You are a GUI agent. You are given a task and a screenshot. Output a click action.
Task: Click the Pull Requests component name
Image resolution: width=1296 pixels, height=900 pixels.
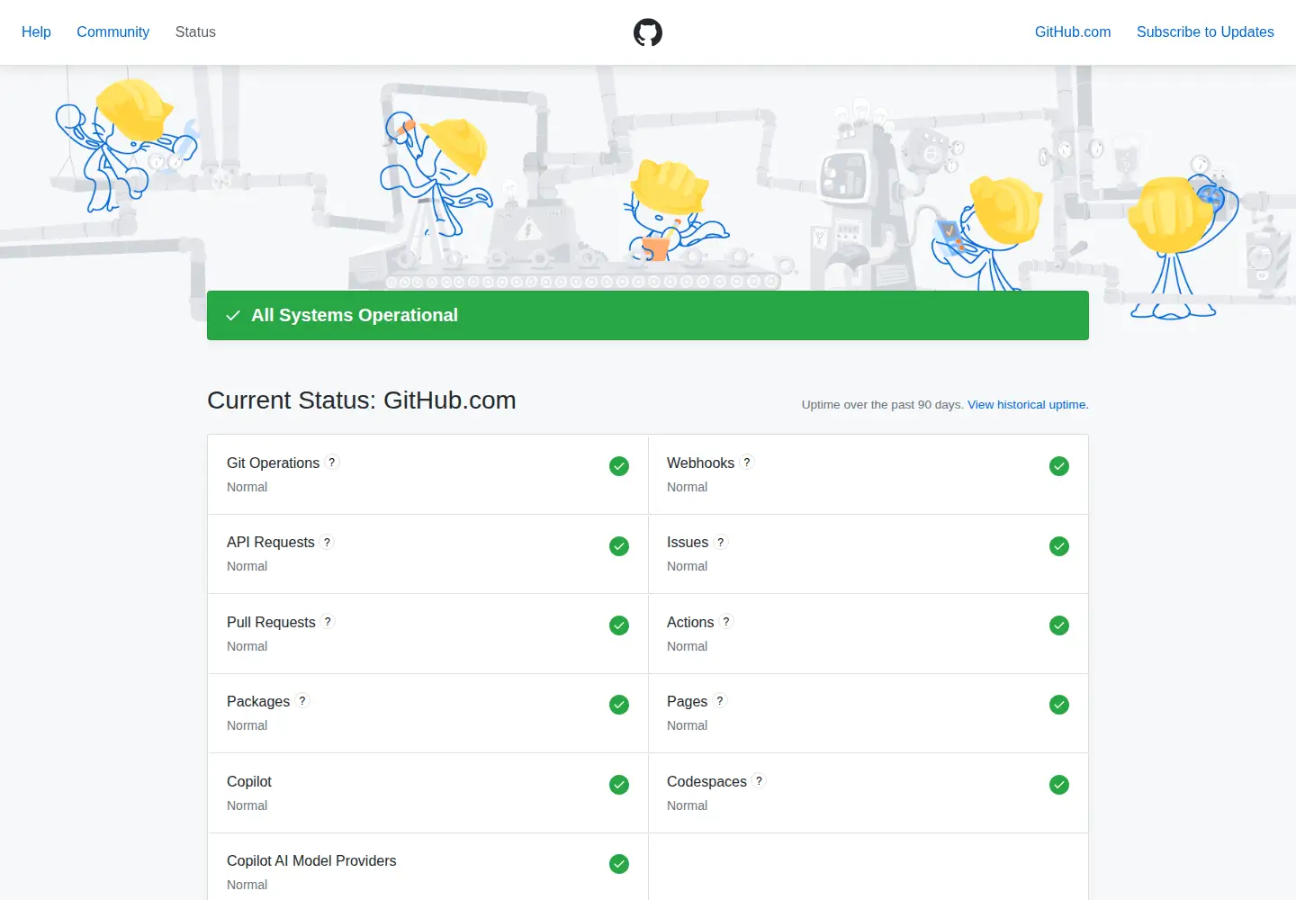(x=271, y=622)
